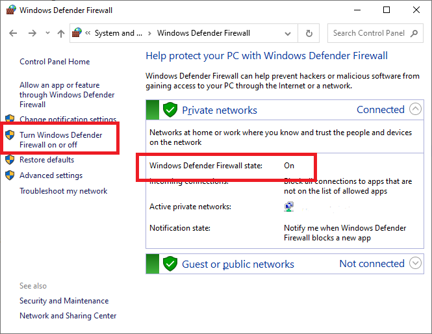Viewport: 432px width, 334px height.
Task: Open Troubleshoot my network link
Action: [64, 191]
